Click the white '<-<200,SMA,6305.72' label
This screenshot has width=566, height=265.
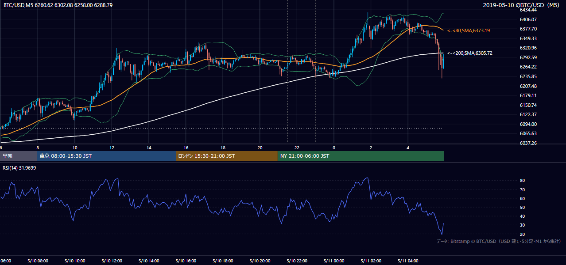coord(470,53)
